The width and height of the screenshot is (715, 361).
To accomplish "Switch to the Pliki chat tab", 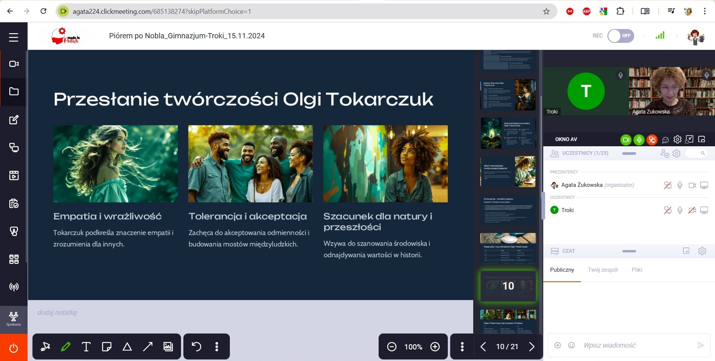I will click(637, 270).
